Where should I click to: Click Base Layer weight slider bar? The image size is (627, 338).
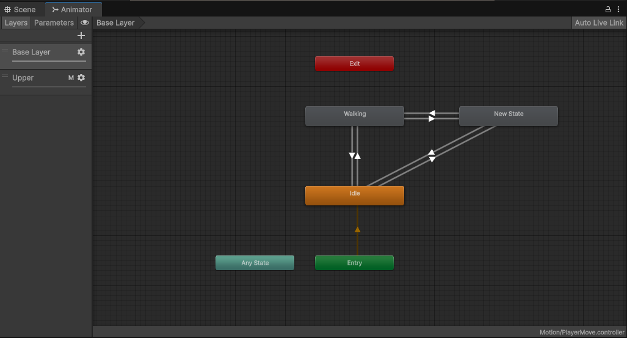49,61
